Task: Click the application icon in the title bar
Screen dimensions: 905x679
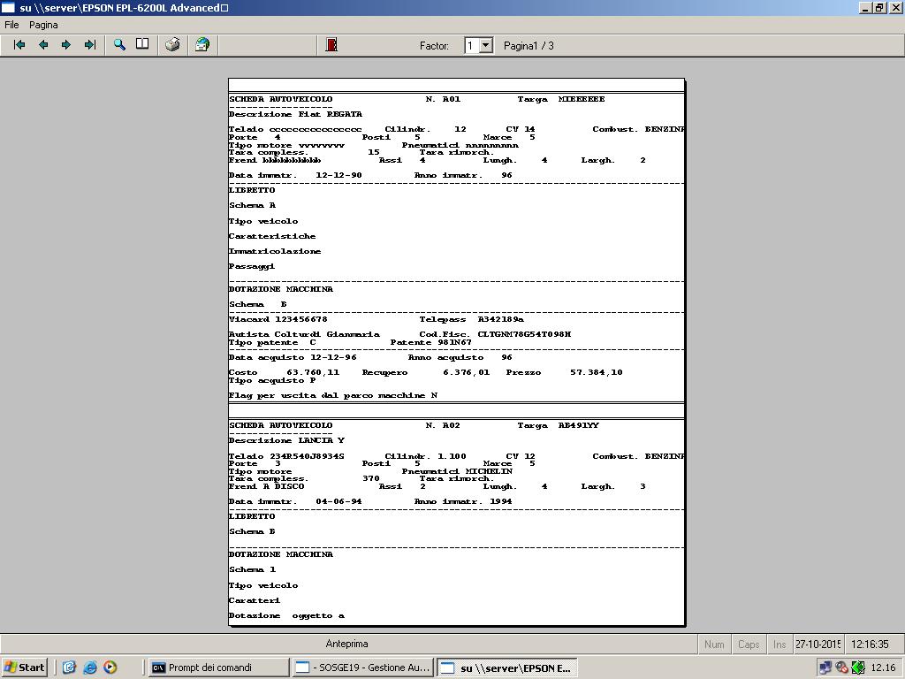Action: (x=8, y=7)
